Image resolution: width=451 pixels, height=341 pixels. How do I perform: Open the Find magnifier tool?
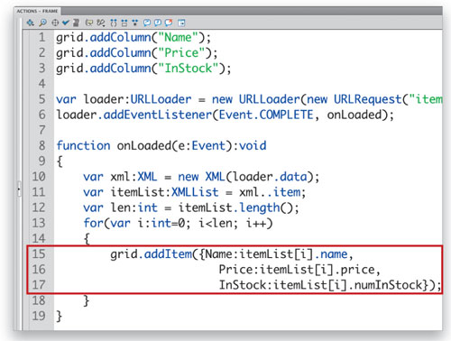click(43, 23)
